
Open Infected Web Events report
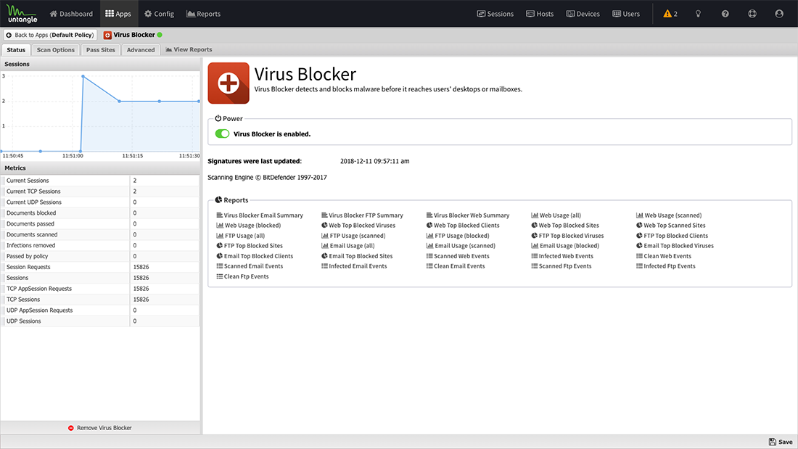(x=562, y=256)
